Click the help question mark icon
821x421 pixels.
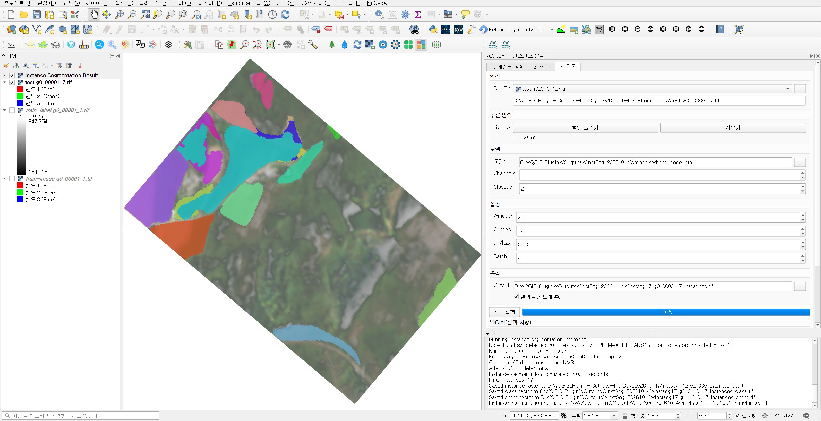[x=720, y=29]
